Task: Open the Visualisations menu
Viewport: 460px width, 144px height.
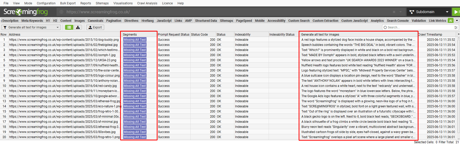Action: pos(123,3)
